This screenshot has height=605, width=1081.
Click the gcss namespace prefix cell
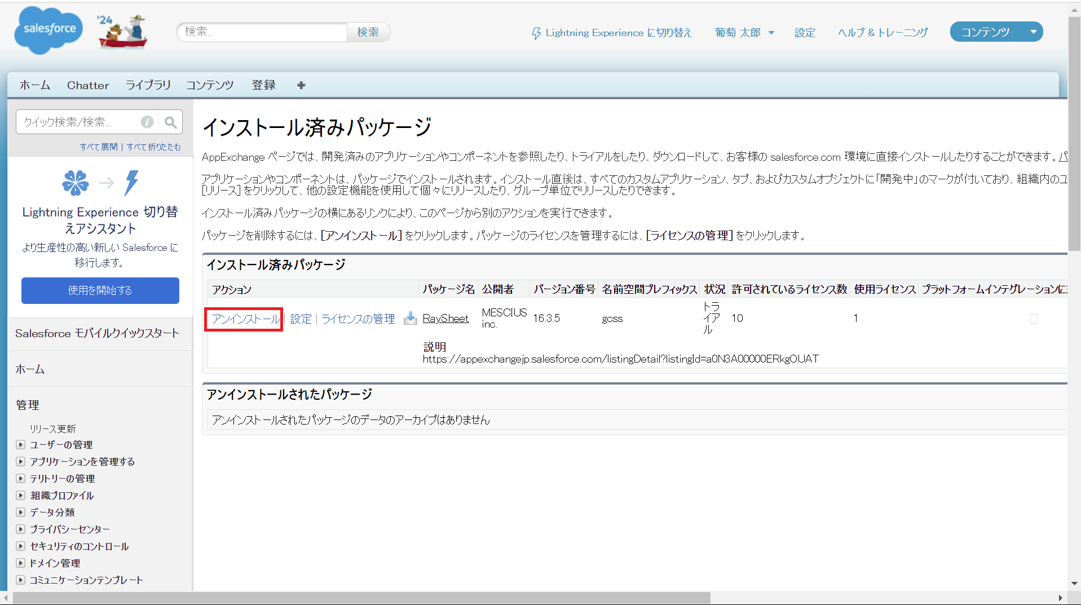click(x=612, y=319)
